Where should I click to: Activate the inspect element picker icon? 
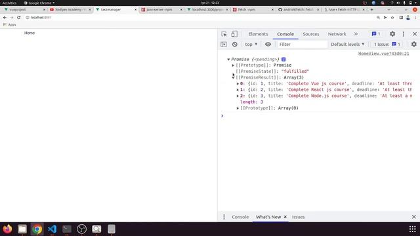(224, 34)
